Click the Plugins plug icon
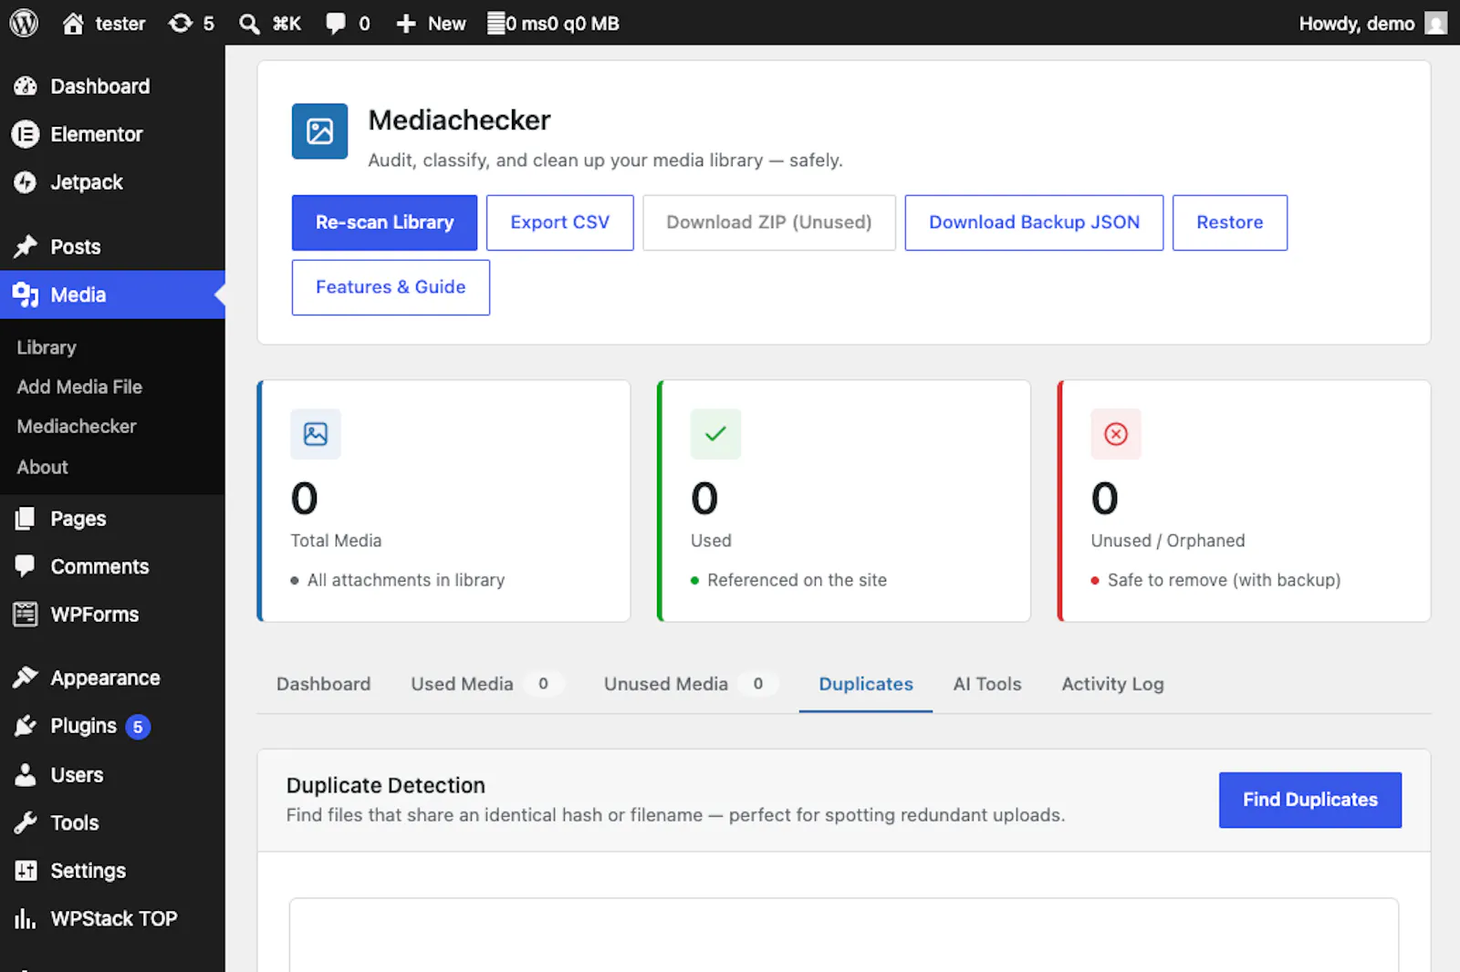This screenshot has height=972, width=1460. 26,726
